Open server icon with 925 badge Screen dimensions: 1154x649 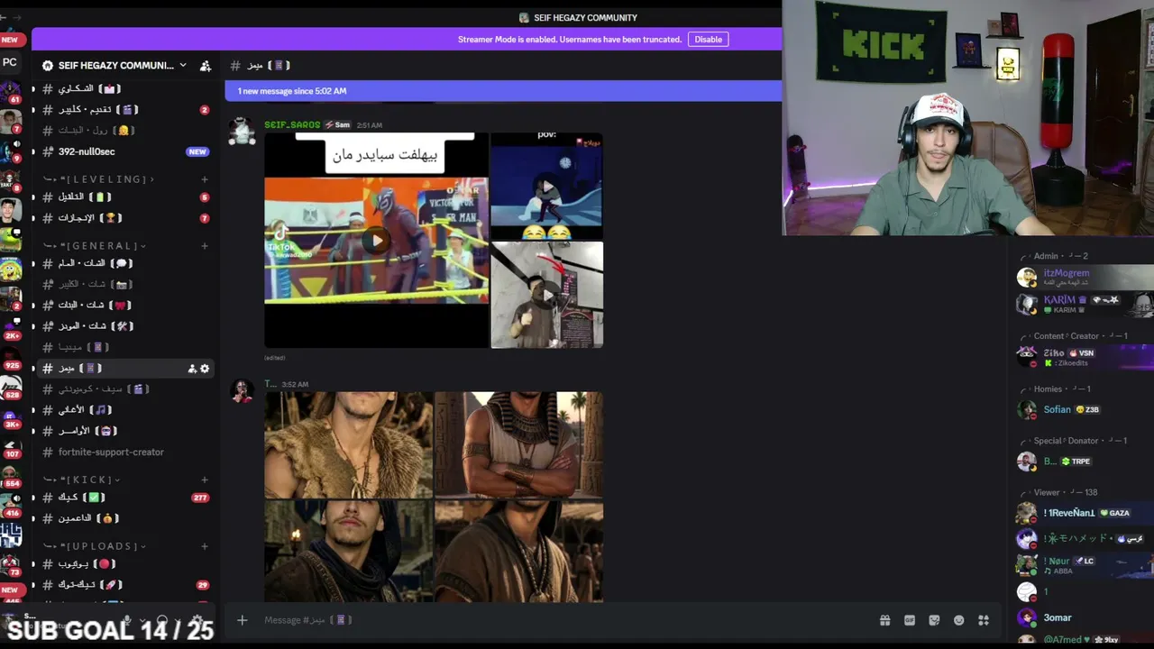pos(10,358)
